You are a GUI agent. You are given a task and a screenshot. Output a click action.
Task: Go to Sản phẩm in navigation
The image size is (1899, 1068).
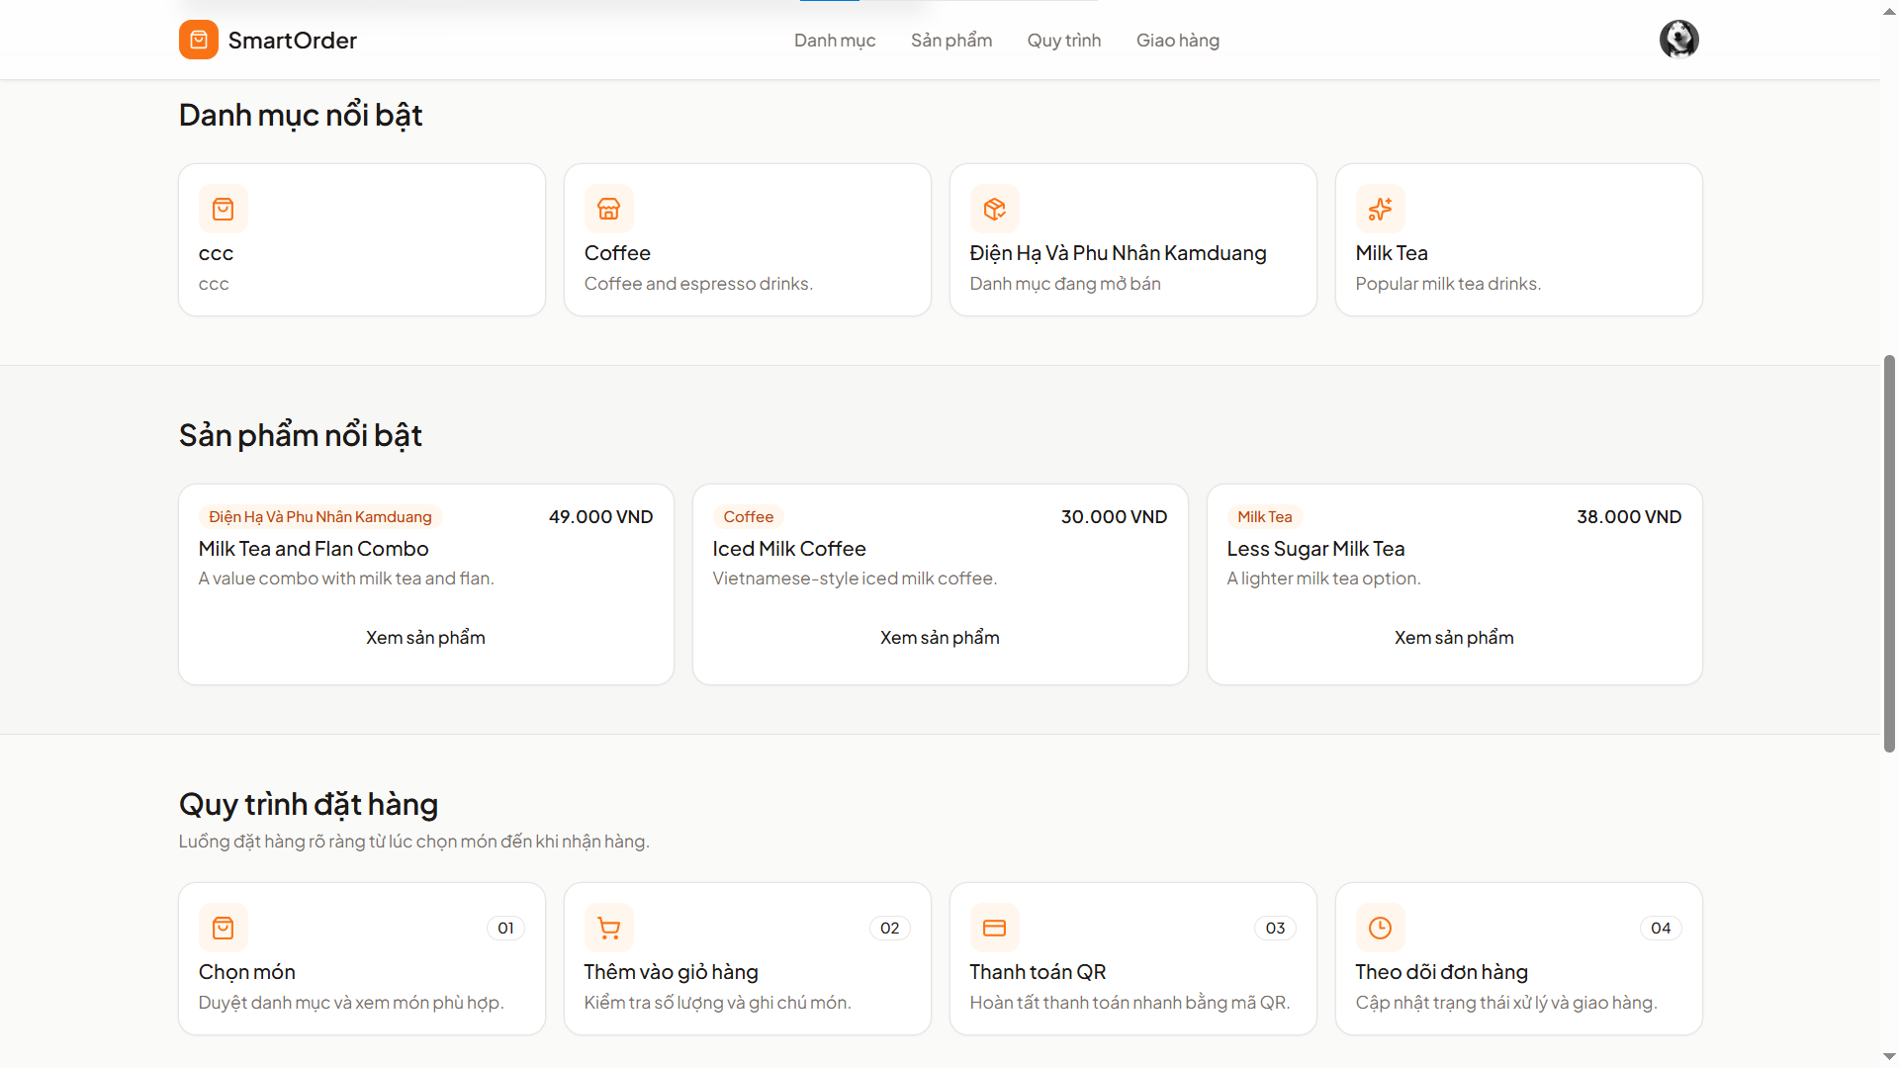(951, 41)
